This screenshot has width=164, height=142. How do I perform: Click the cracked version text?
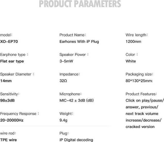click(x=140, y=127)
